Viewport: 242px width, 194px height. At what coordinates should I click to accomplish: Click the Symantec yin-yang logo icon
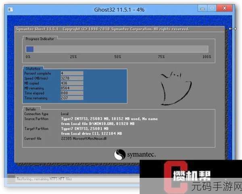(120, 154)
